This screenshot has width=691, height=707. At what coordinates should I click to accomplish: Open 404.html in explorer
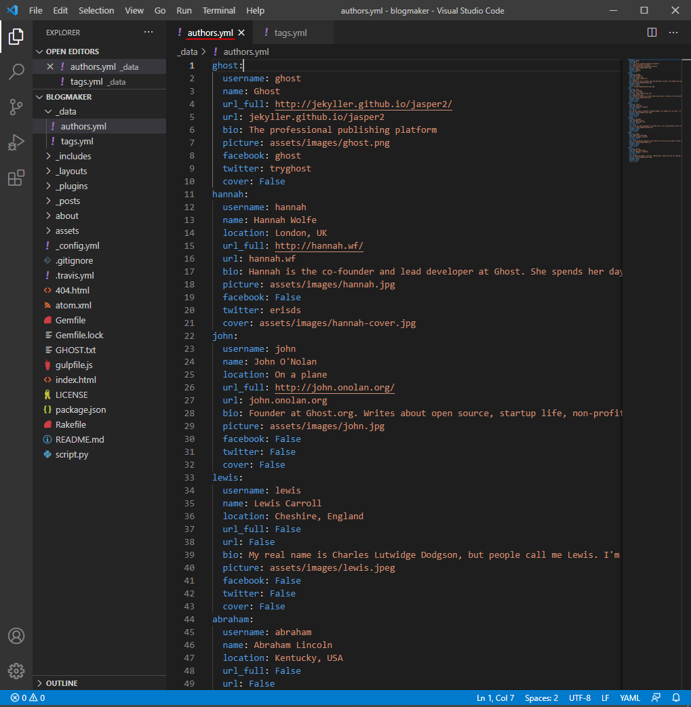coord(99,290)
